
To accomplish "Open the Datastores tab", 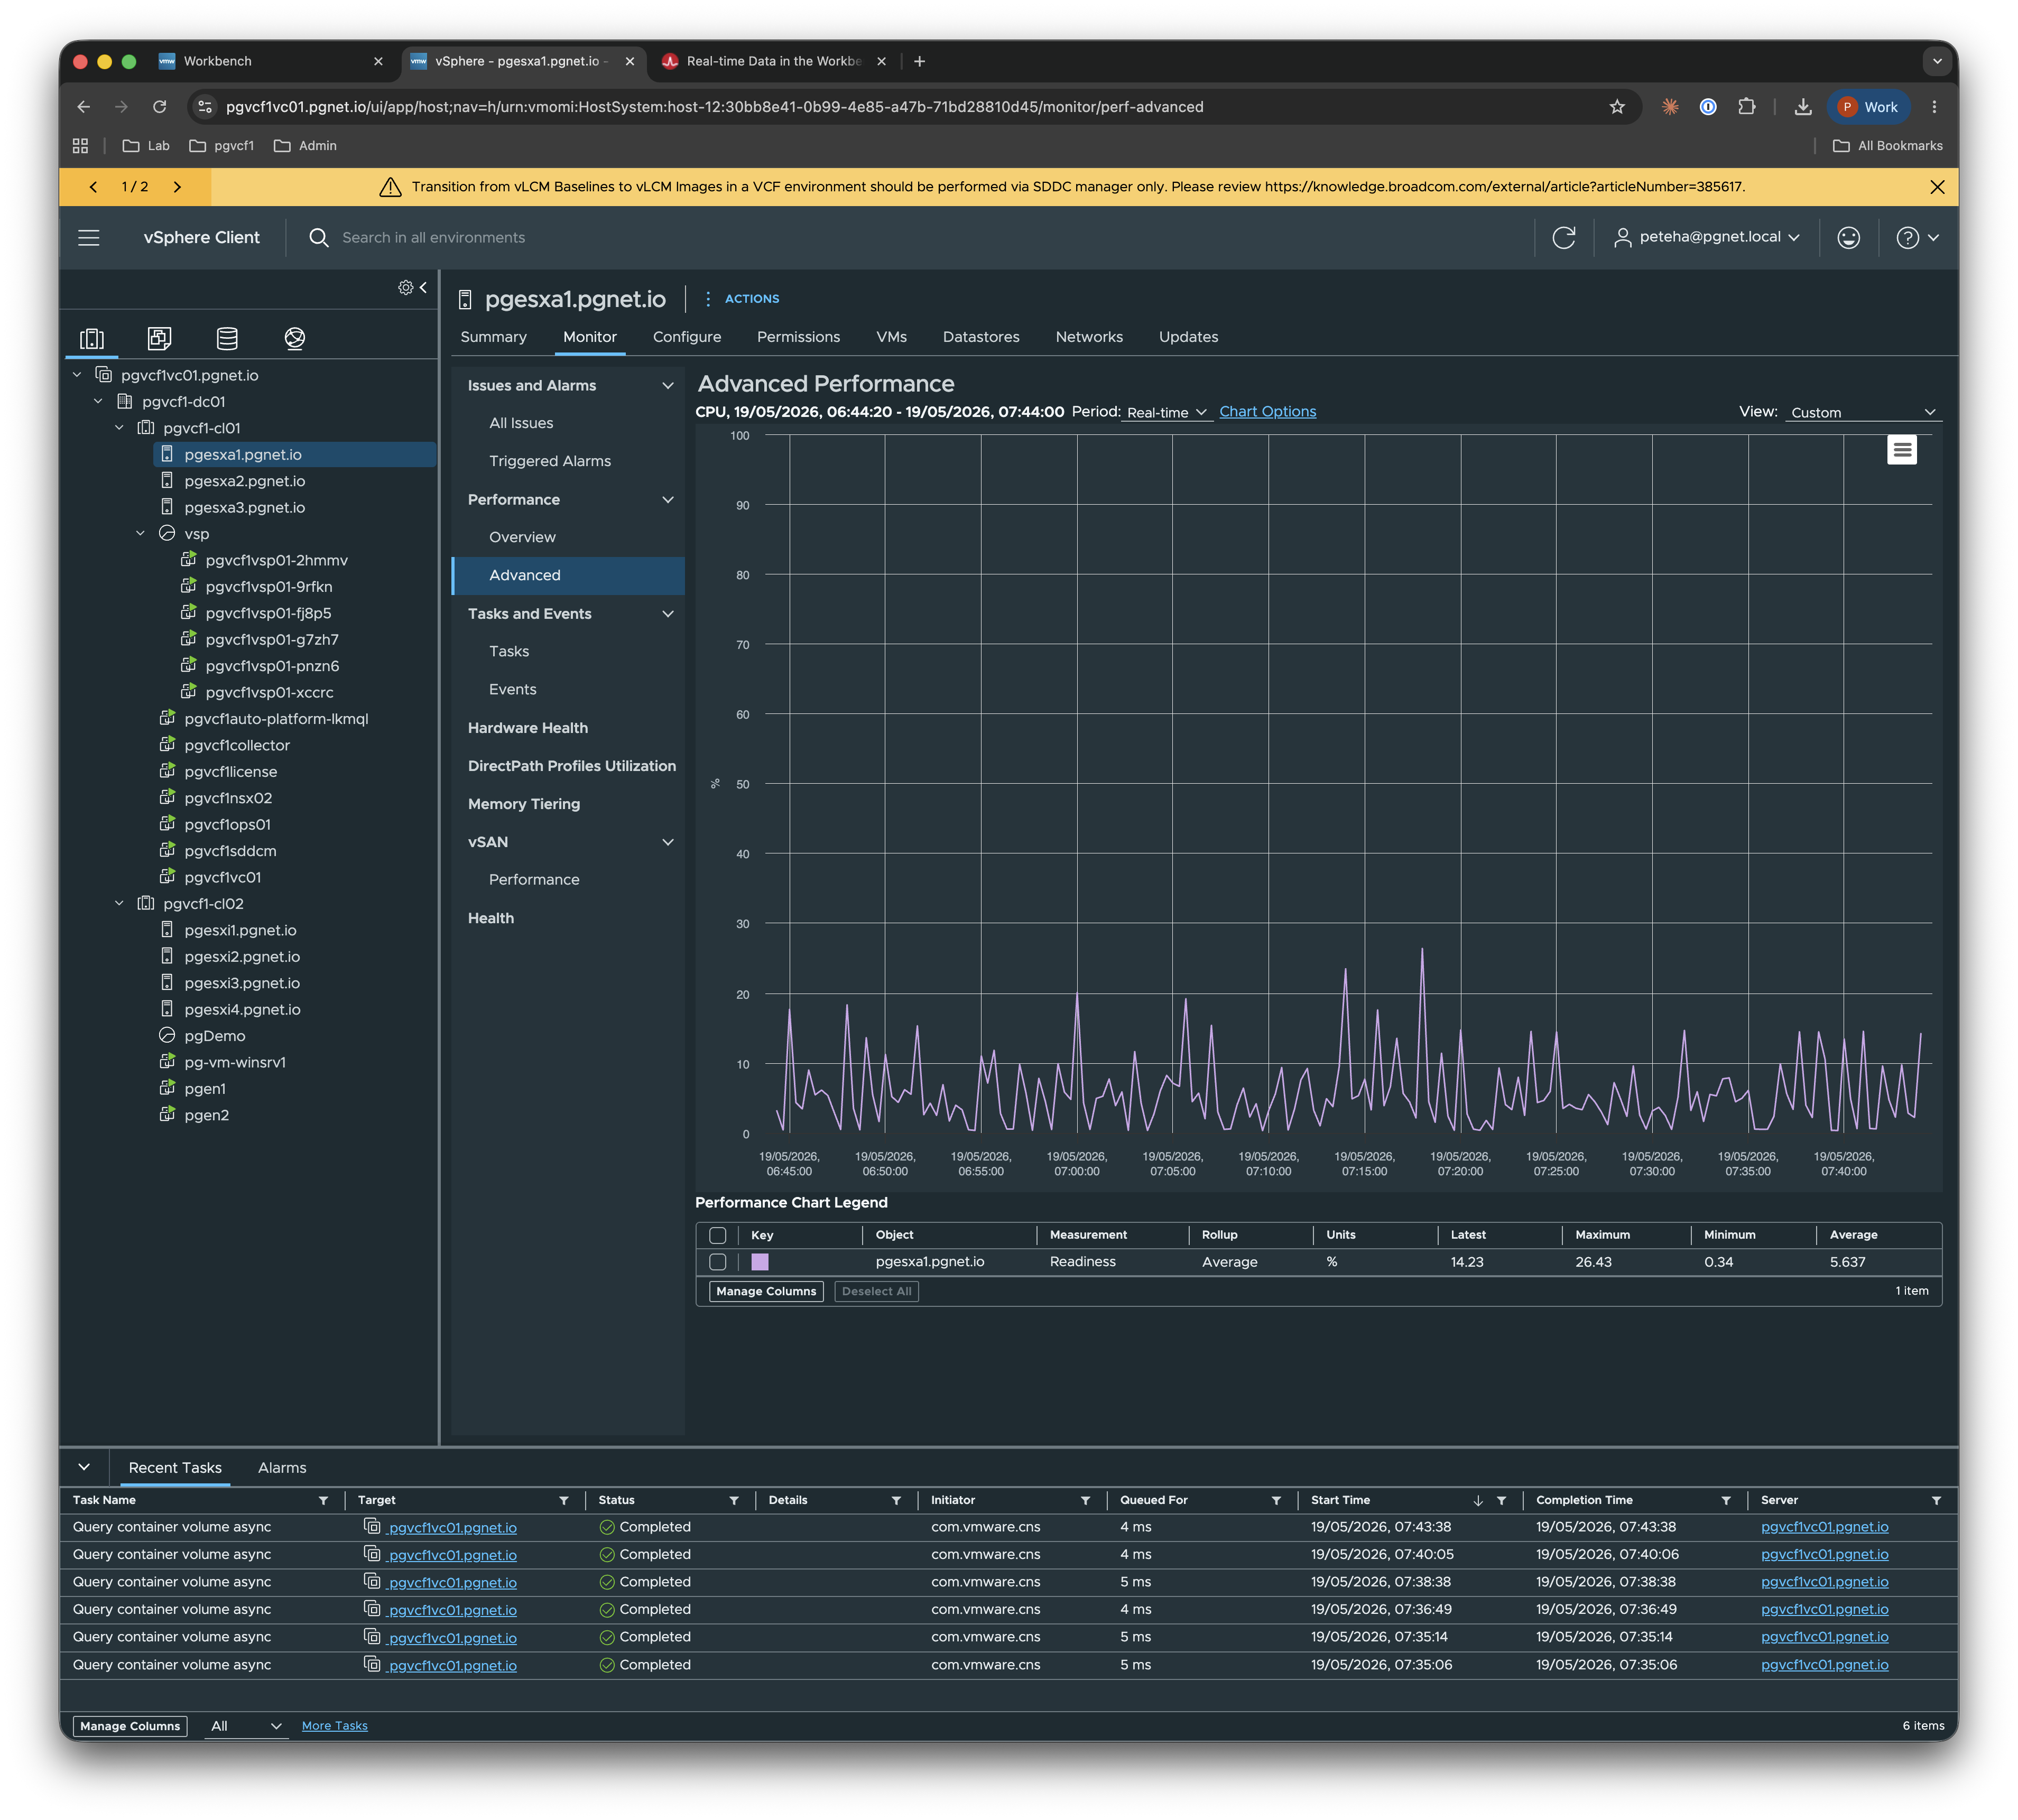I will [x=981, y=337].
